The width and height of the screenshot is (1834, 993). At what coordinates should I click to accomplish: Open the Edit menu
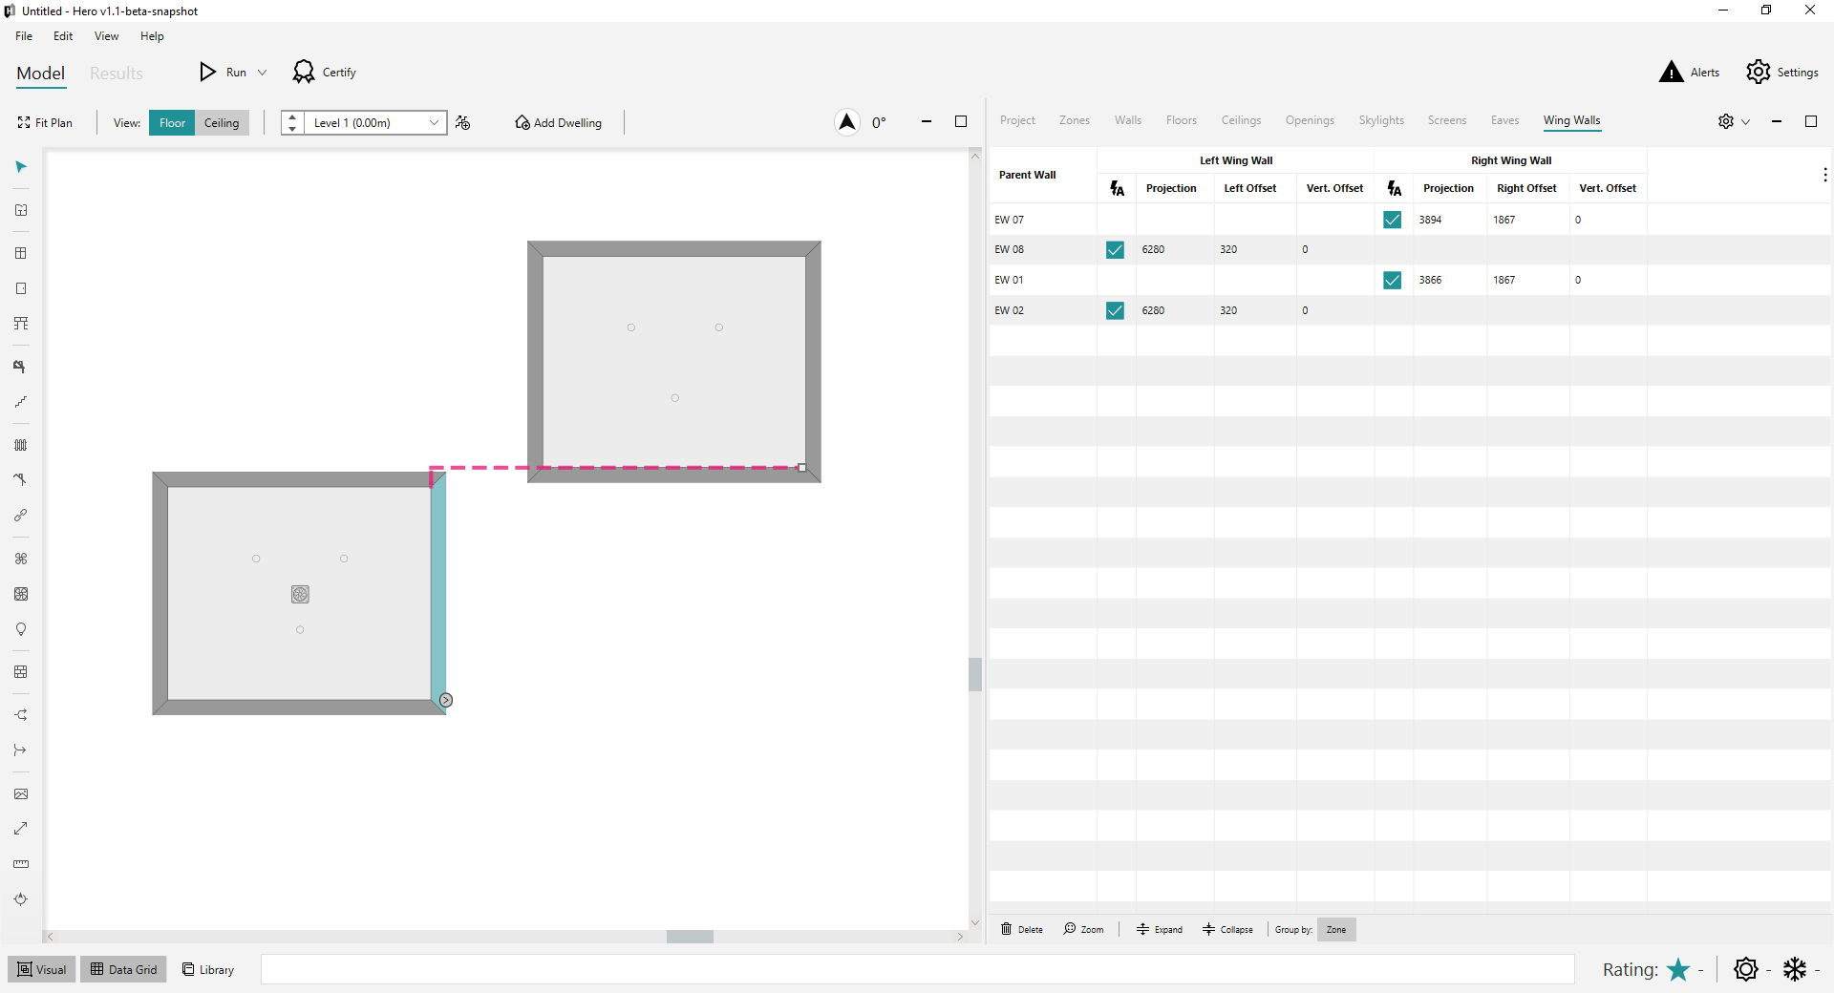[x=63, y=36]
